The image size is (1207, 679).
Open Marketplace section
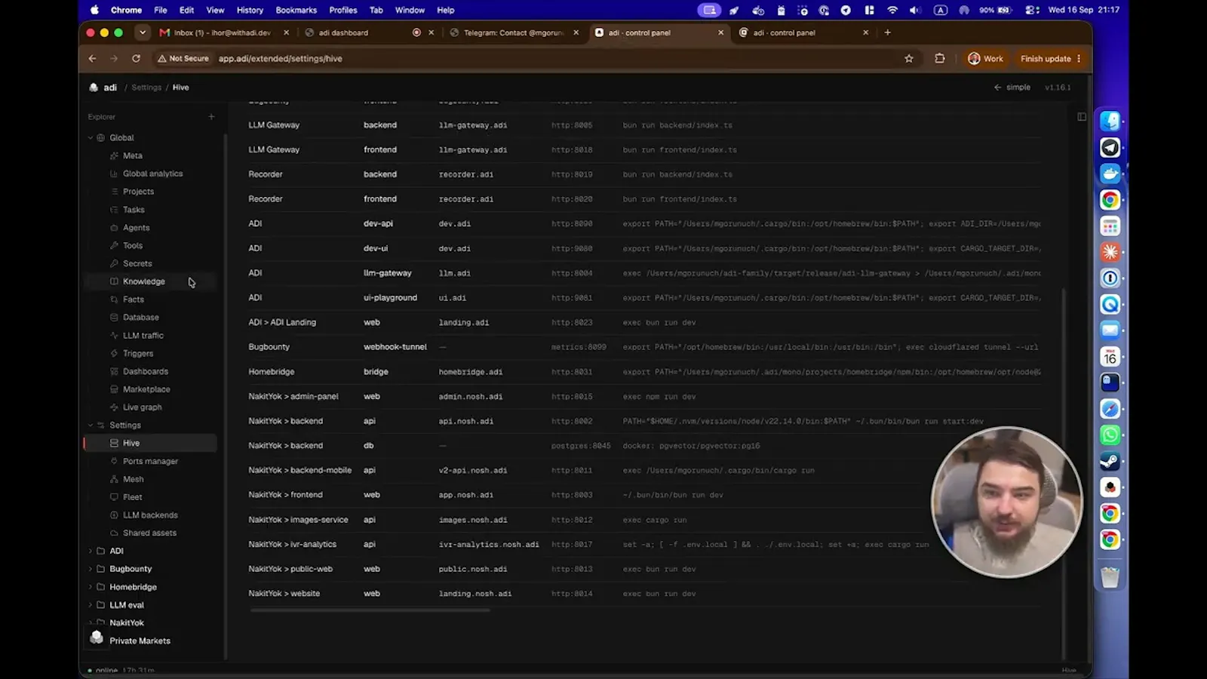(146, 389)
